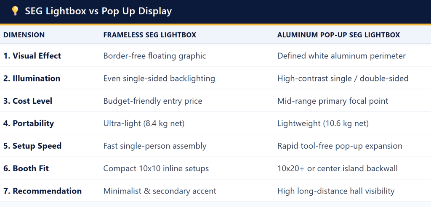Click the Recommendation row label
Viewport: 431px width, 207px height.
click(43, 191)
